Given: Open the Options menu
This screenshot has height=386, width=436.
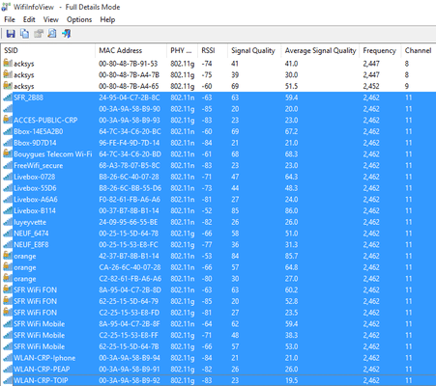Looking at the screenshot, I should 79,19.
